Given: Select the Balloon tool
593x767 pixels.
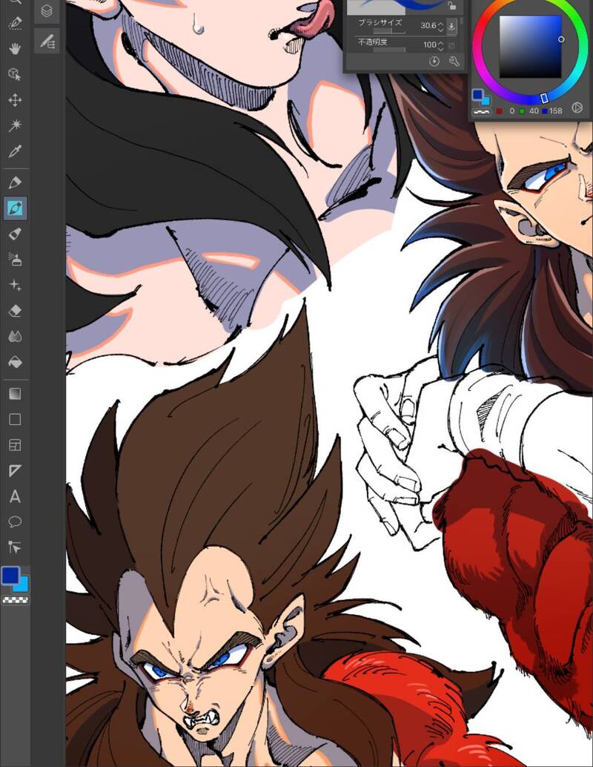Looking at the screenshot, I should pos(15,522).
